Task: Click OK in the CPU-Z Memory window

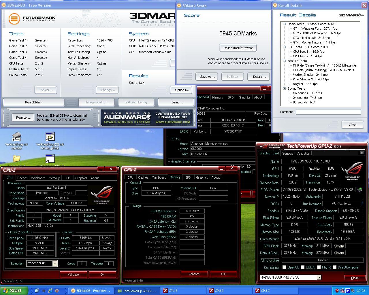Action: click(x=223, y=274)
